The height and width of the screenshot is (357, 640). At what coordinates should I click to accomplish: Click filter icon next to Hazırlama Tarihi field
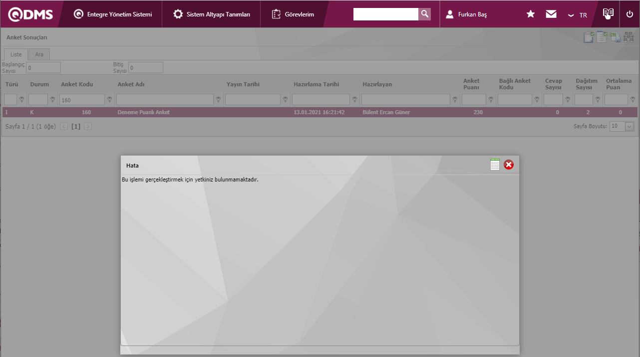(x=354, y=100)
